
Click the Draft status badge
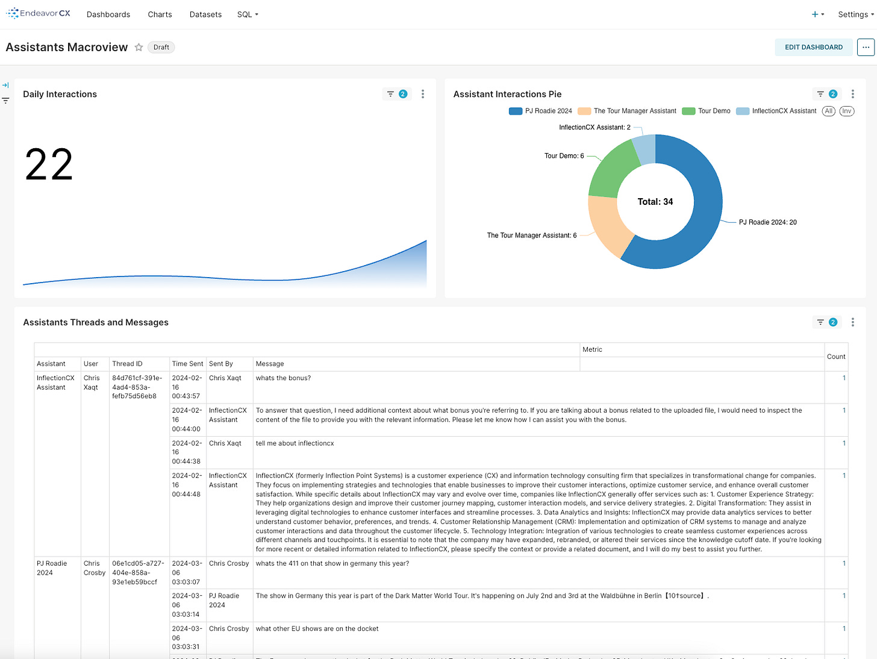[x=161, y=47]
